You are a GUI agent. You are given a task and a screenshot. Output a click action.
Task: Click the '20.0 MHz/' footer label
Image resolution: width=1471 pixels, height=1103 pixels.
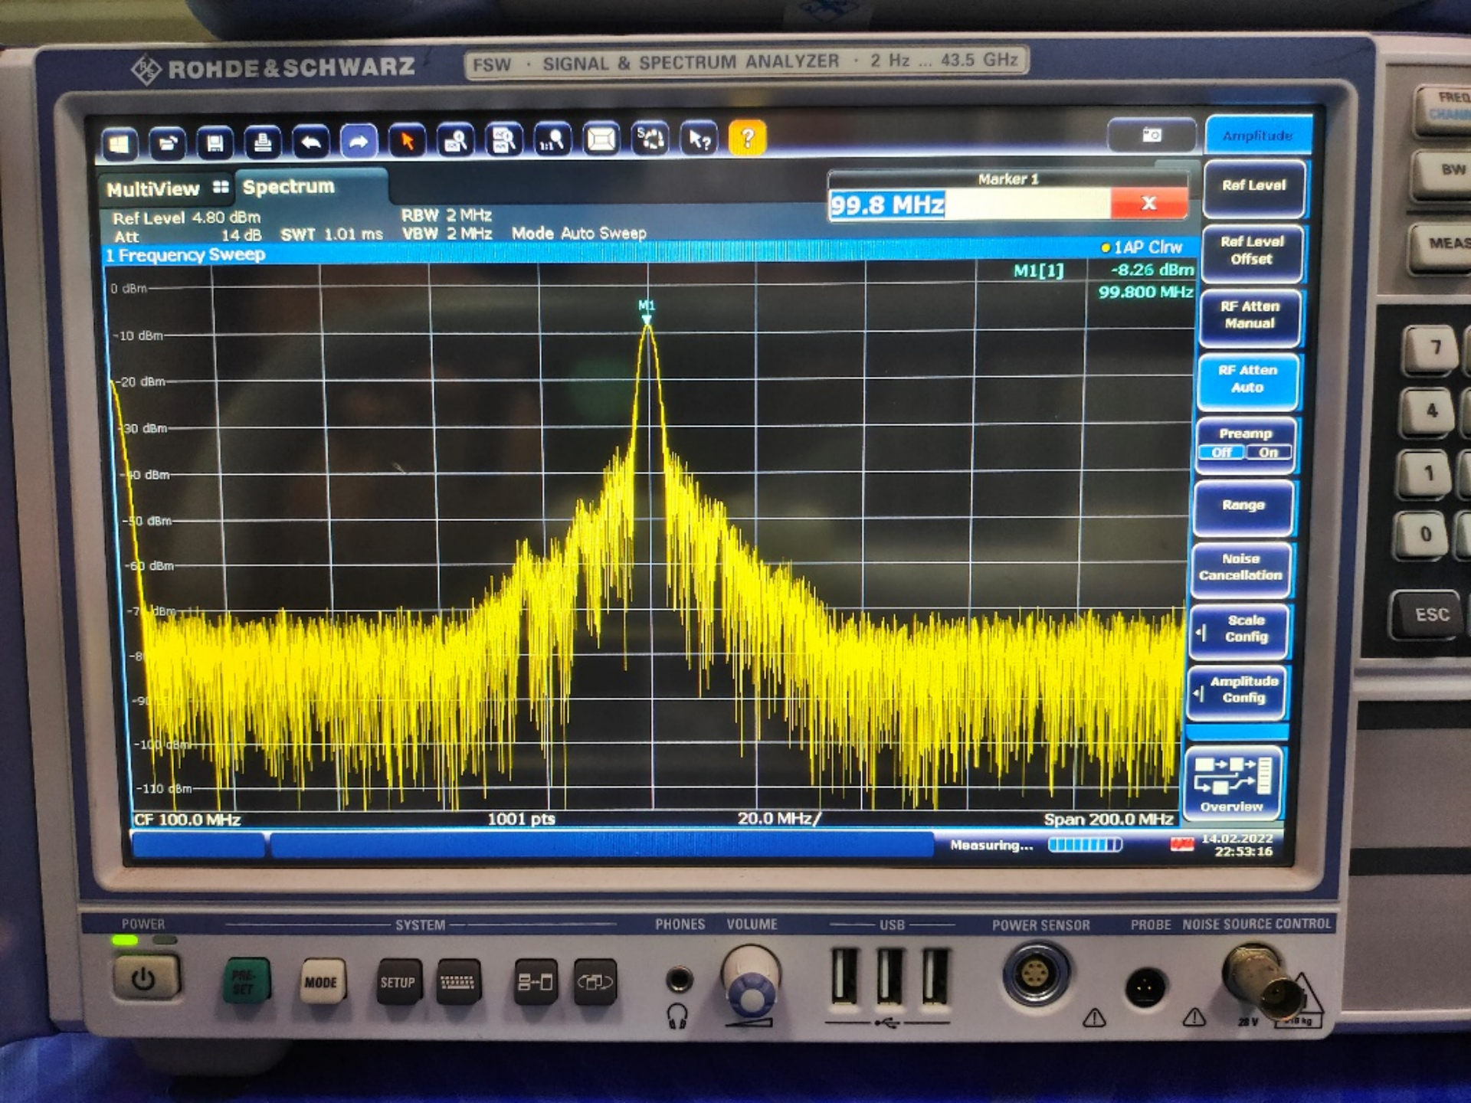click(778, 818)
